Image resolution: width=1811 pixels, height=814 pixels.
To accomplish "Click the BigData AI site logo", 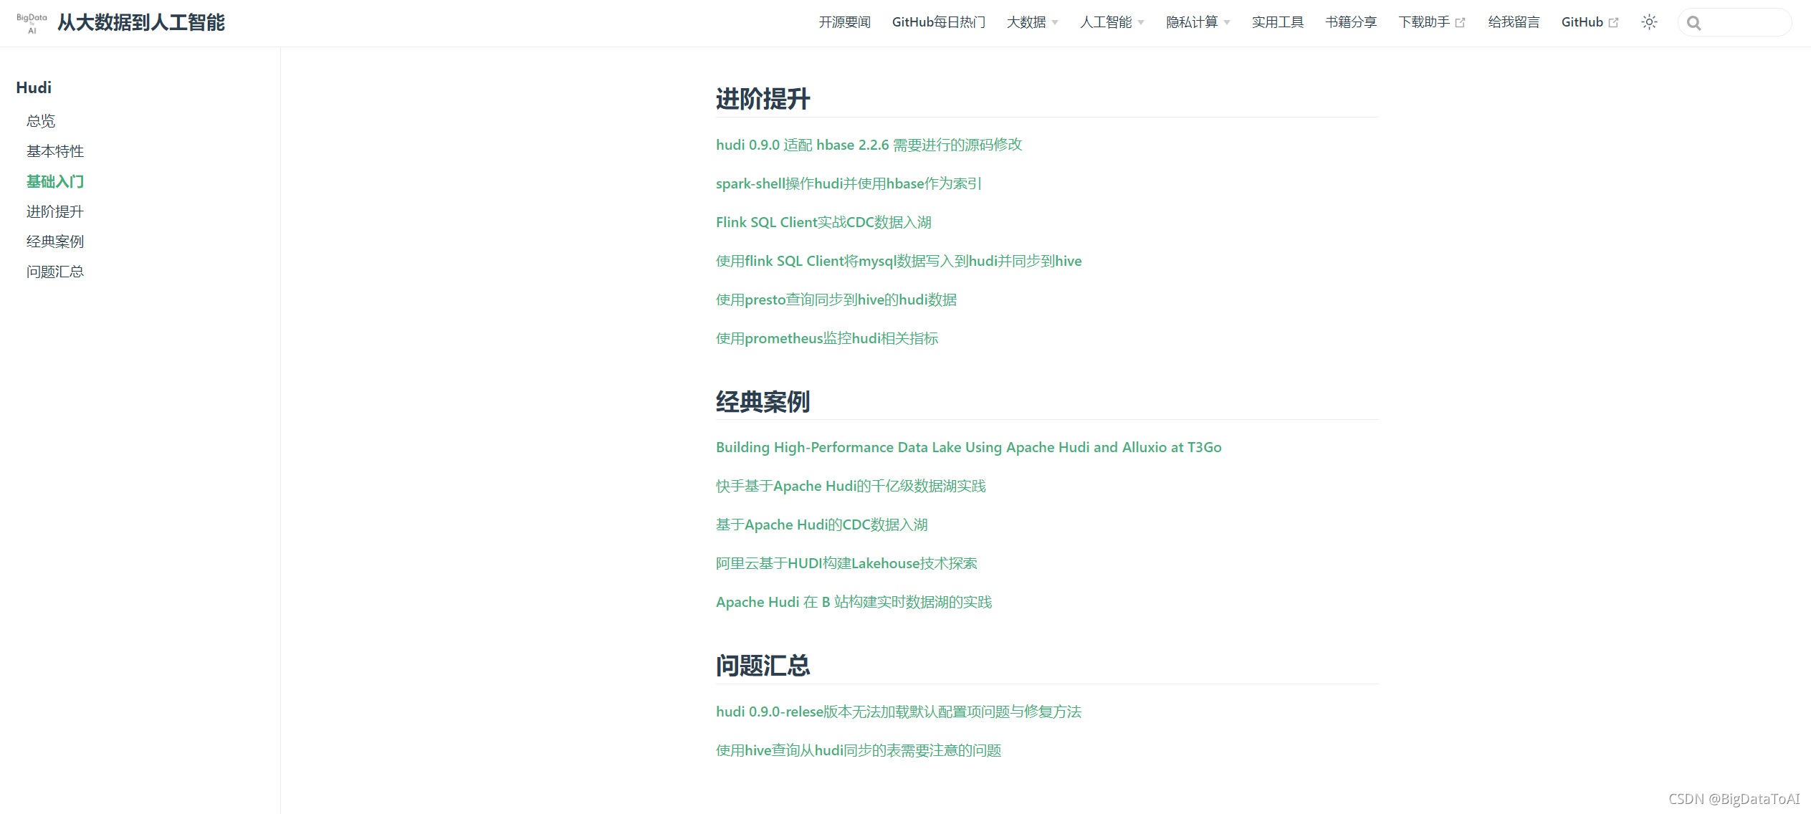I will pyautogui.click(x=32, y=23).
